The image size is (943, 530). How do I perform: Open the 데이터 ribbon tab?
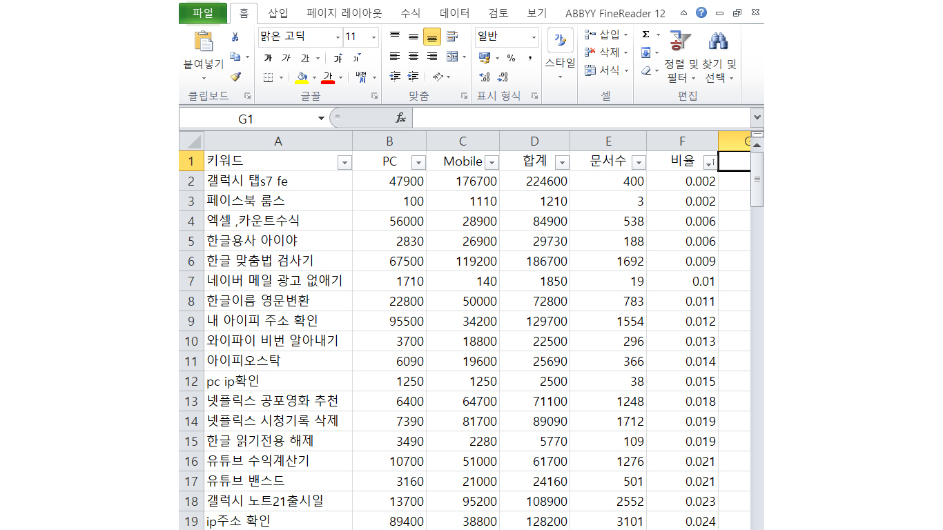tap(454, 13)
